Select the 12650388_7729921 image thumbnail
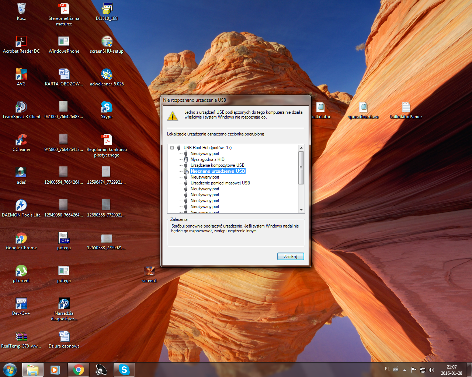Screen dimensions: 472x377 107,238
